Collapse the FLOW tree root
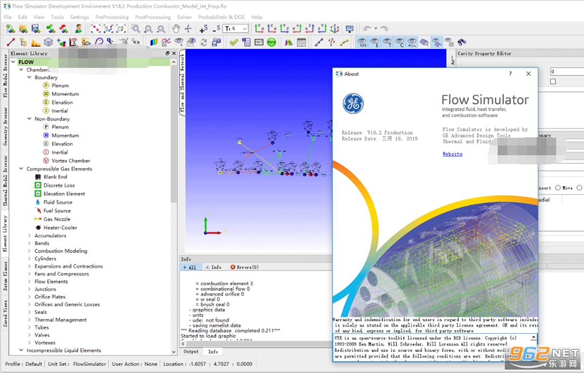Screen dimensions: 584x373 14,62
